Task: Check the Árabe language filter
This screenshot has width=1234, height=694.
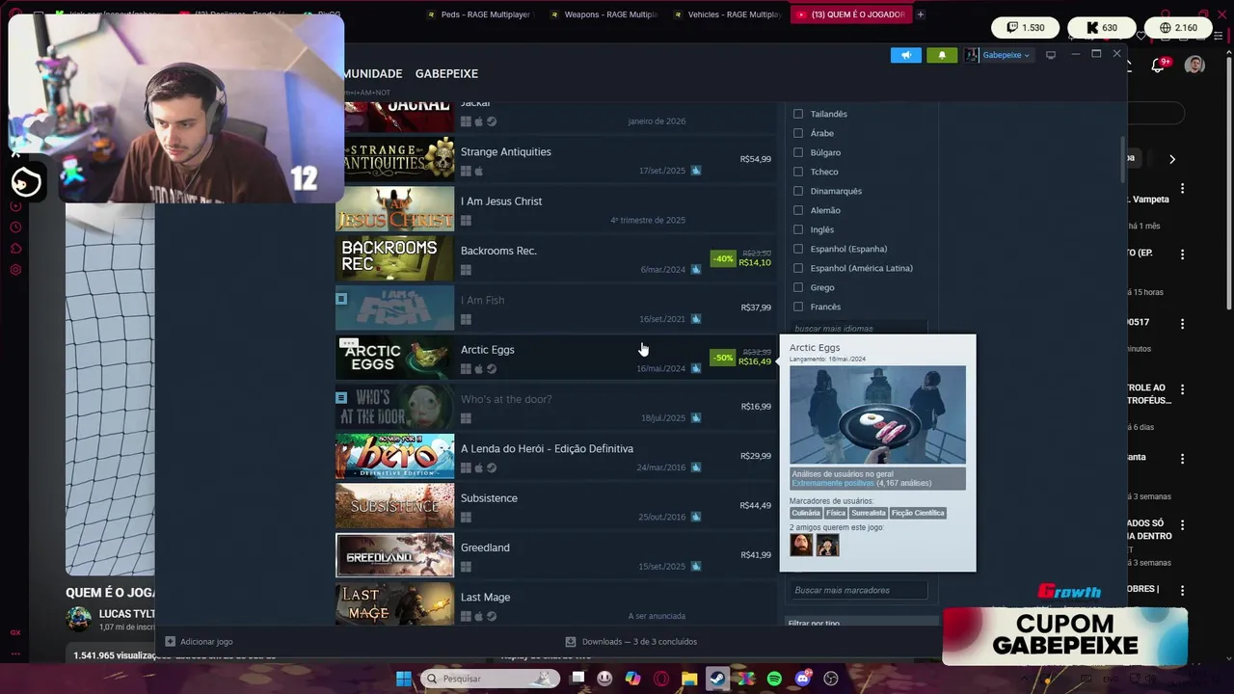Action: pyautogui.click(x=798, y=133)
